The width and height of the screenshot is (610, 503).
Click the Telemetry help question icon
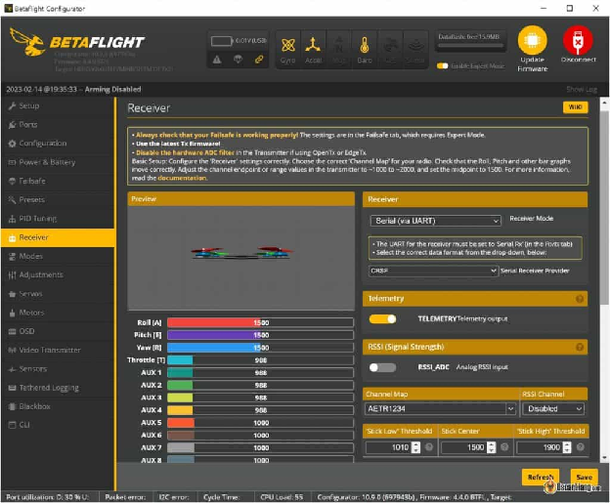coord(580,299)
